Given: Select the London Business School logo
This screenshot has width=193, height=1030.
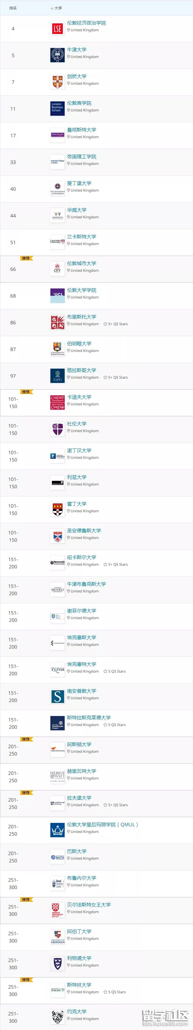Looking at the screenshot, I should tap(58, 109).
